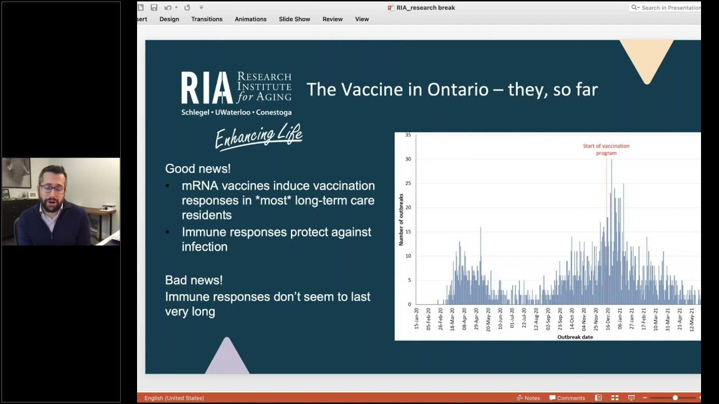Screen dimensions: 719x404
Task: Switch to Normal view icon in status bar
Action: click(599, 398)
